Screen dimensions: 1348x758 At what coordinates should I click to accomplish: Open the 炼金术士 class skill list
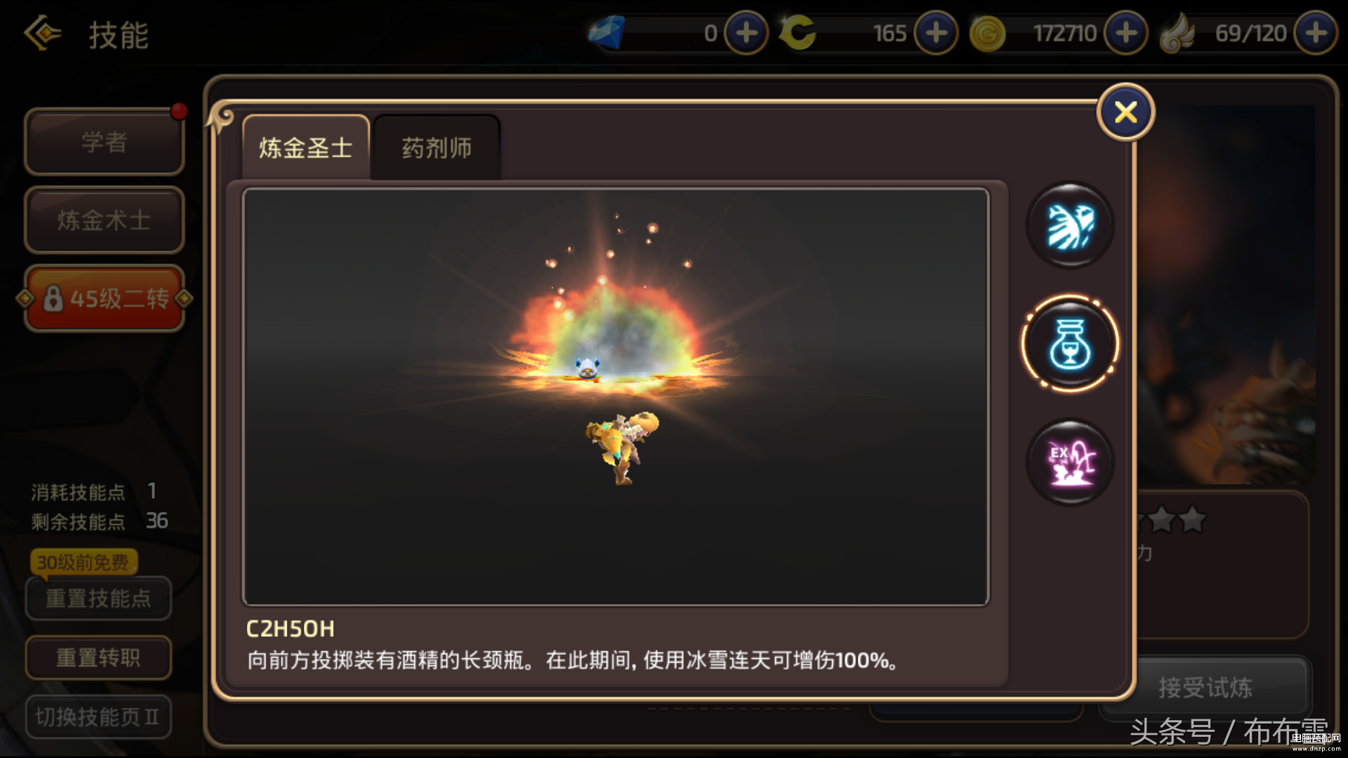(x=104, y=220)
